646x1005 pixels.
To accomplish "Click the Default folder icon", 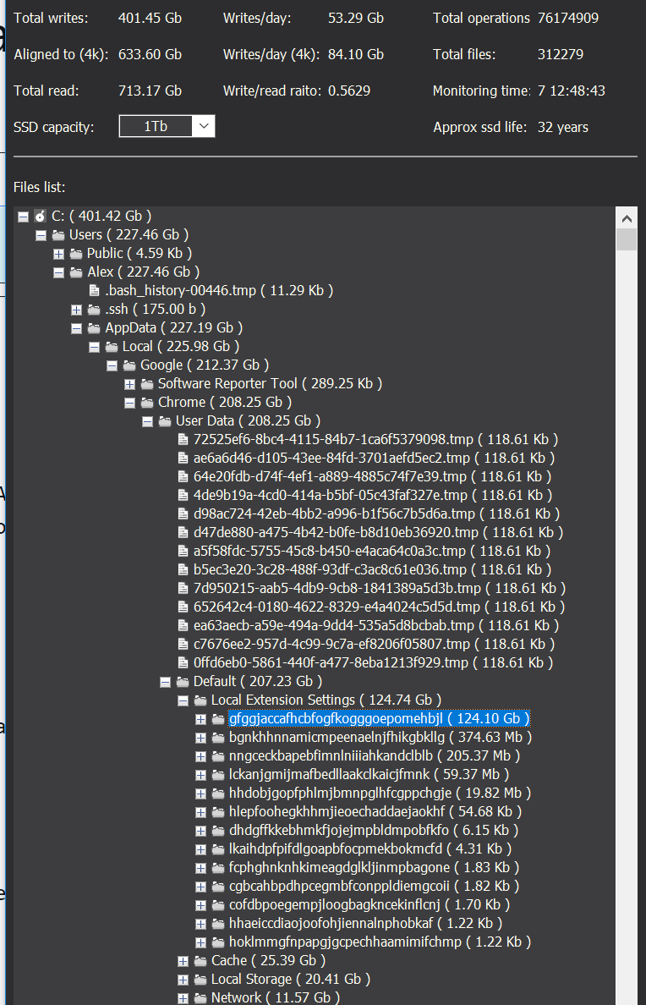I will coord(183,681).
